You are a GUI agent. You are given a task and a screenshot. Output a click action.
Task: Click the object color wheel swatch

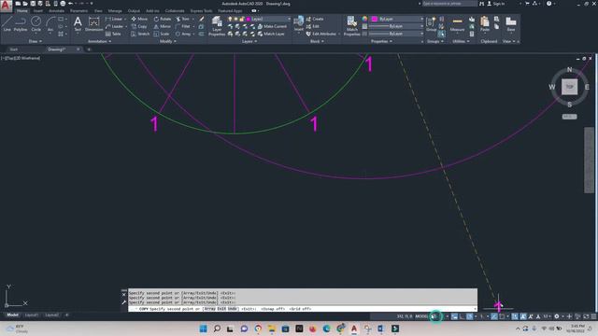pyautogui.click(x=364, y=19)
